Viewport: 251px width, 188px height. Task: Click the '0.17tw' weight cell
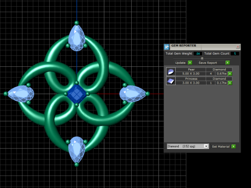coord(222,83)
